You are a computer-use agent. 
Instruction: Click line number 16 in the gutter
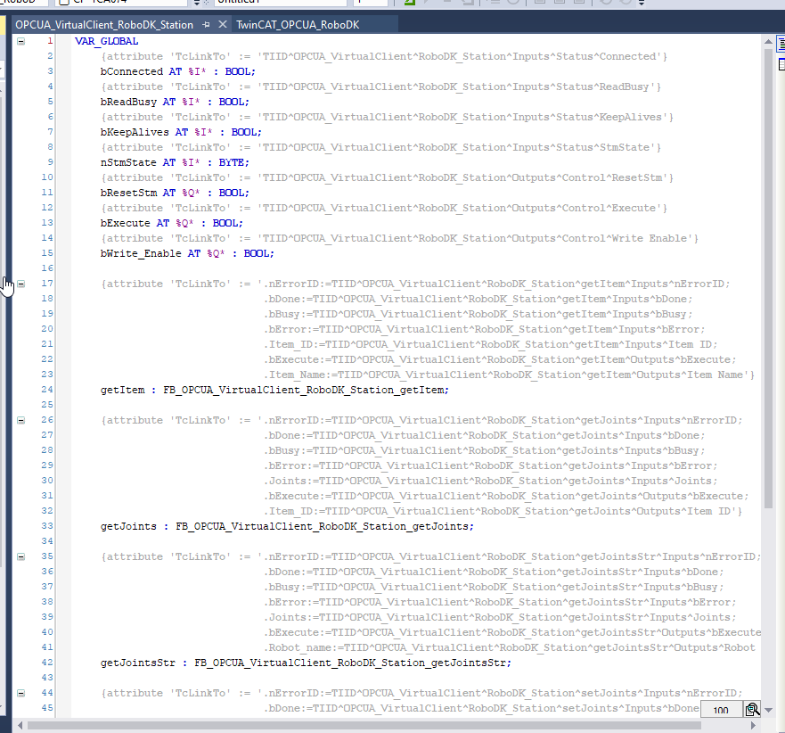coord(47,268)
